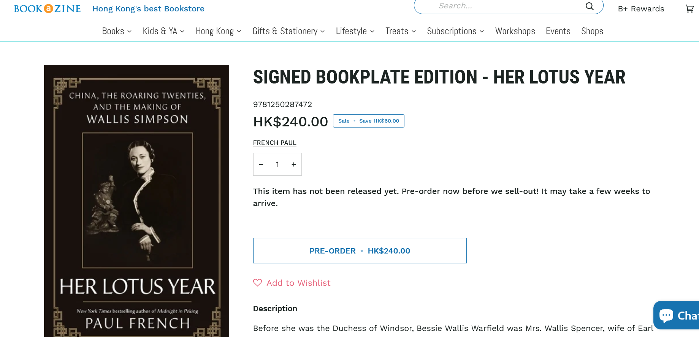Open the Gifts & Stationery dropdown

(x=288, y=31)
